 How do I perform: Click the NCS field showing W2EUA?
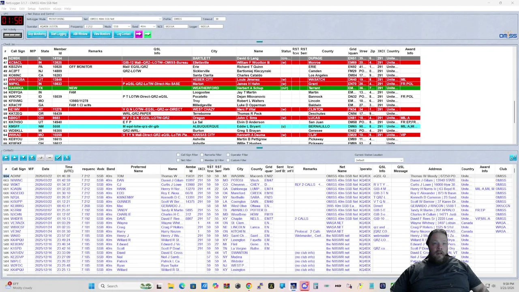click(175, 26)
